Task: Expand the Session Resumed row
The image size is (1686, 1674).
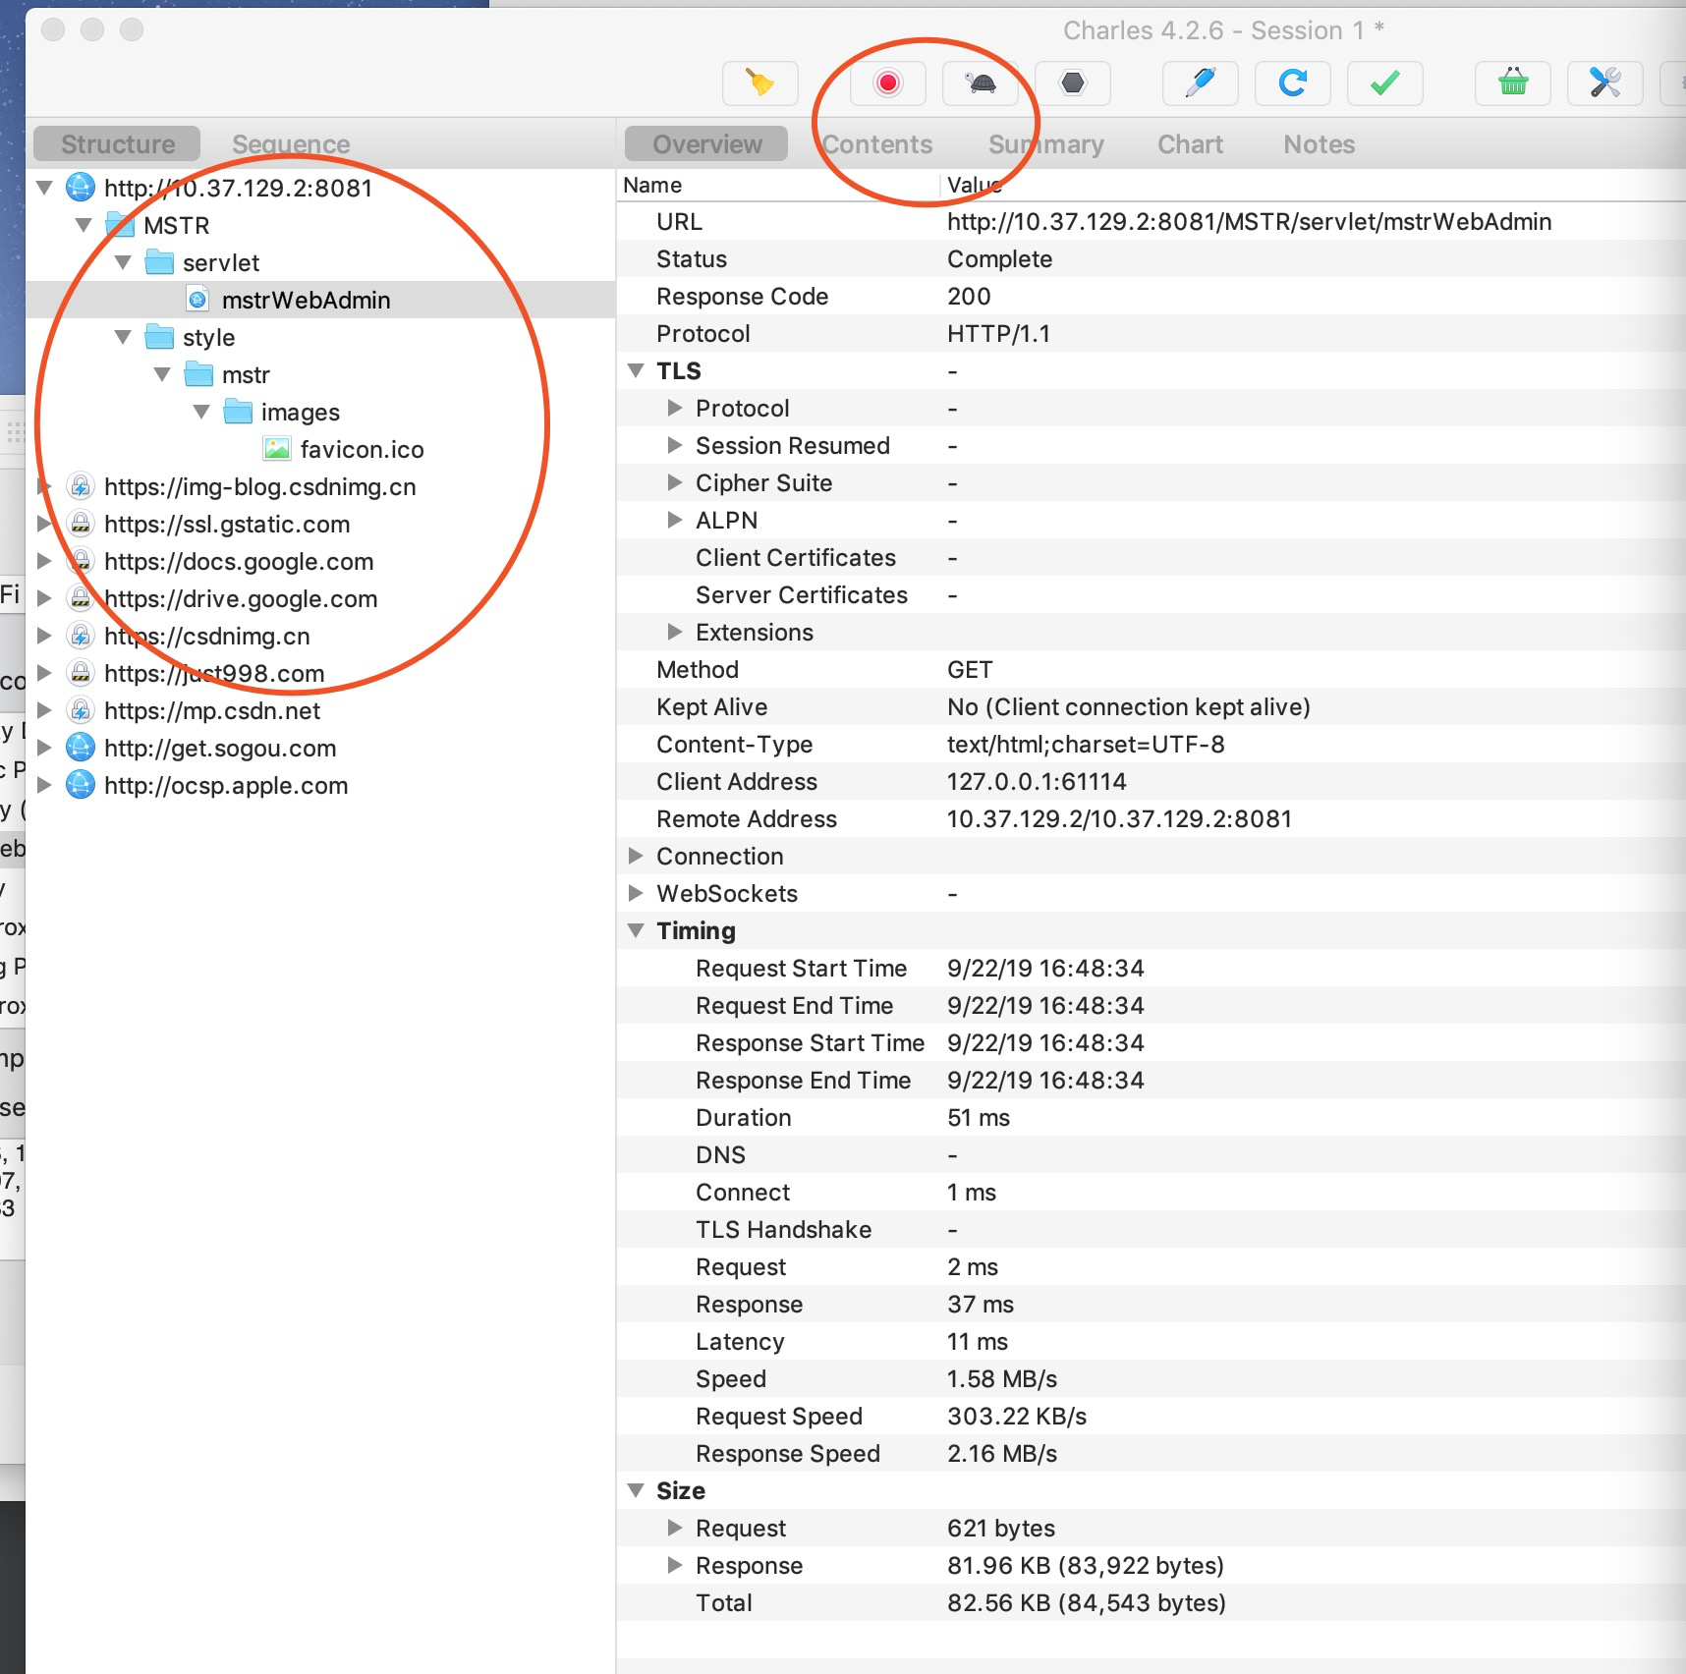Action: (675, 445)
